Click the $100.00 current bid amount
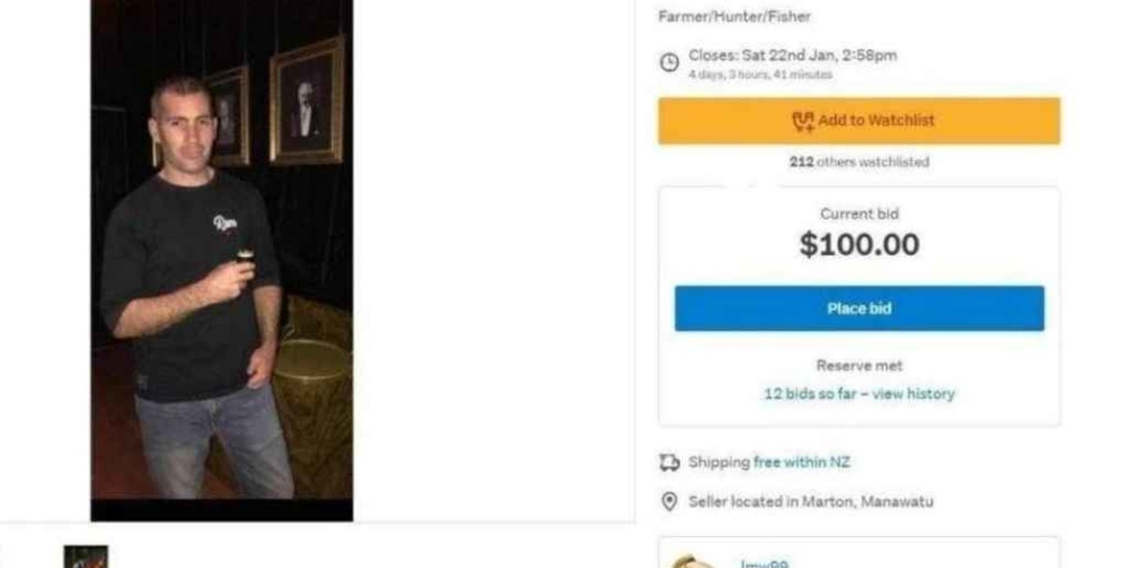 (x=859, y=244)
